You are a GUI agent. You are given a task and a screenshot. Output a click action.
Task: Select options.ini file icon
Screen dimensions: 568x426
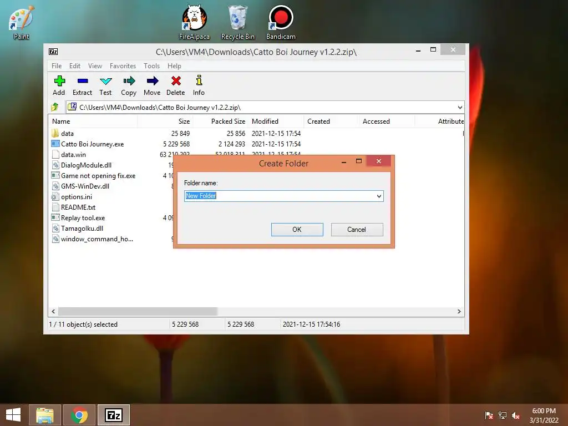point(55,197)
